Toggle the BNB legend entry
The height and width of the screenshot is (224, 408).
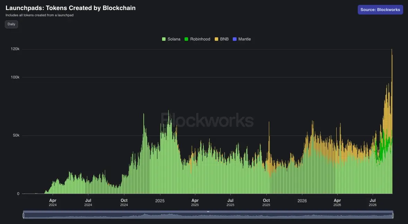pyautogui.click(x=222, y=39)
